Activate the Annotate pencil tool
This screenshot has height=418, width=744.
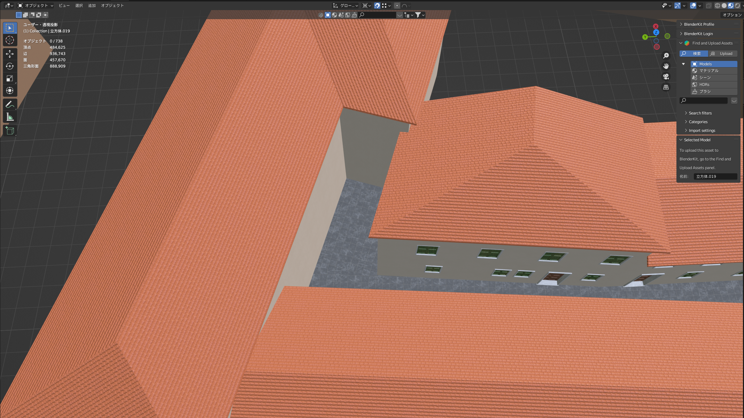[10, 104]
